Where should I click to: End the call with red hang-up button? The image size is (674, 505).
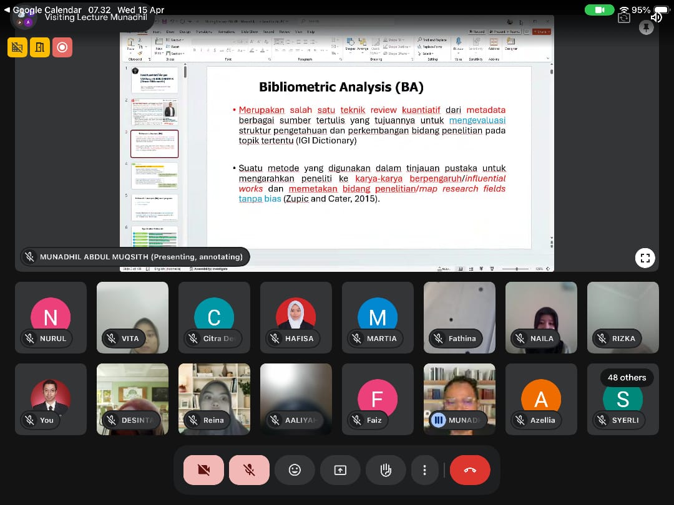point(470,470)
